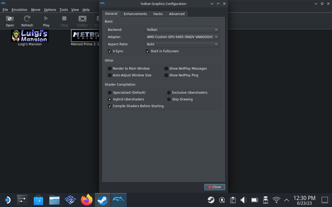Click the show desktop button
332x207 pixels.
[x=324, y=200]
